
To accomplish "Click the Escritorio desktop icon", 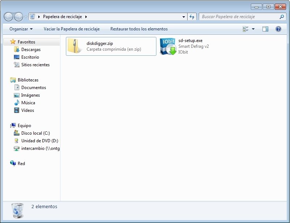I will point(17,57).
